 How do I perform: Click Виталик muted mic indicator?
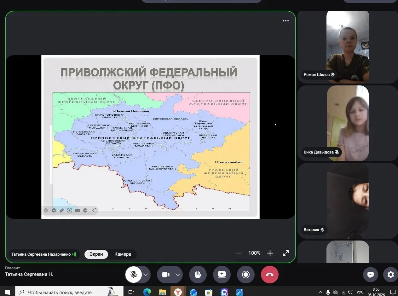coord(322,230)
